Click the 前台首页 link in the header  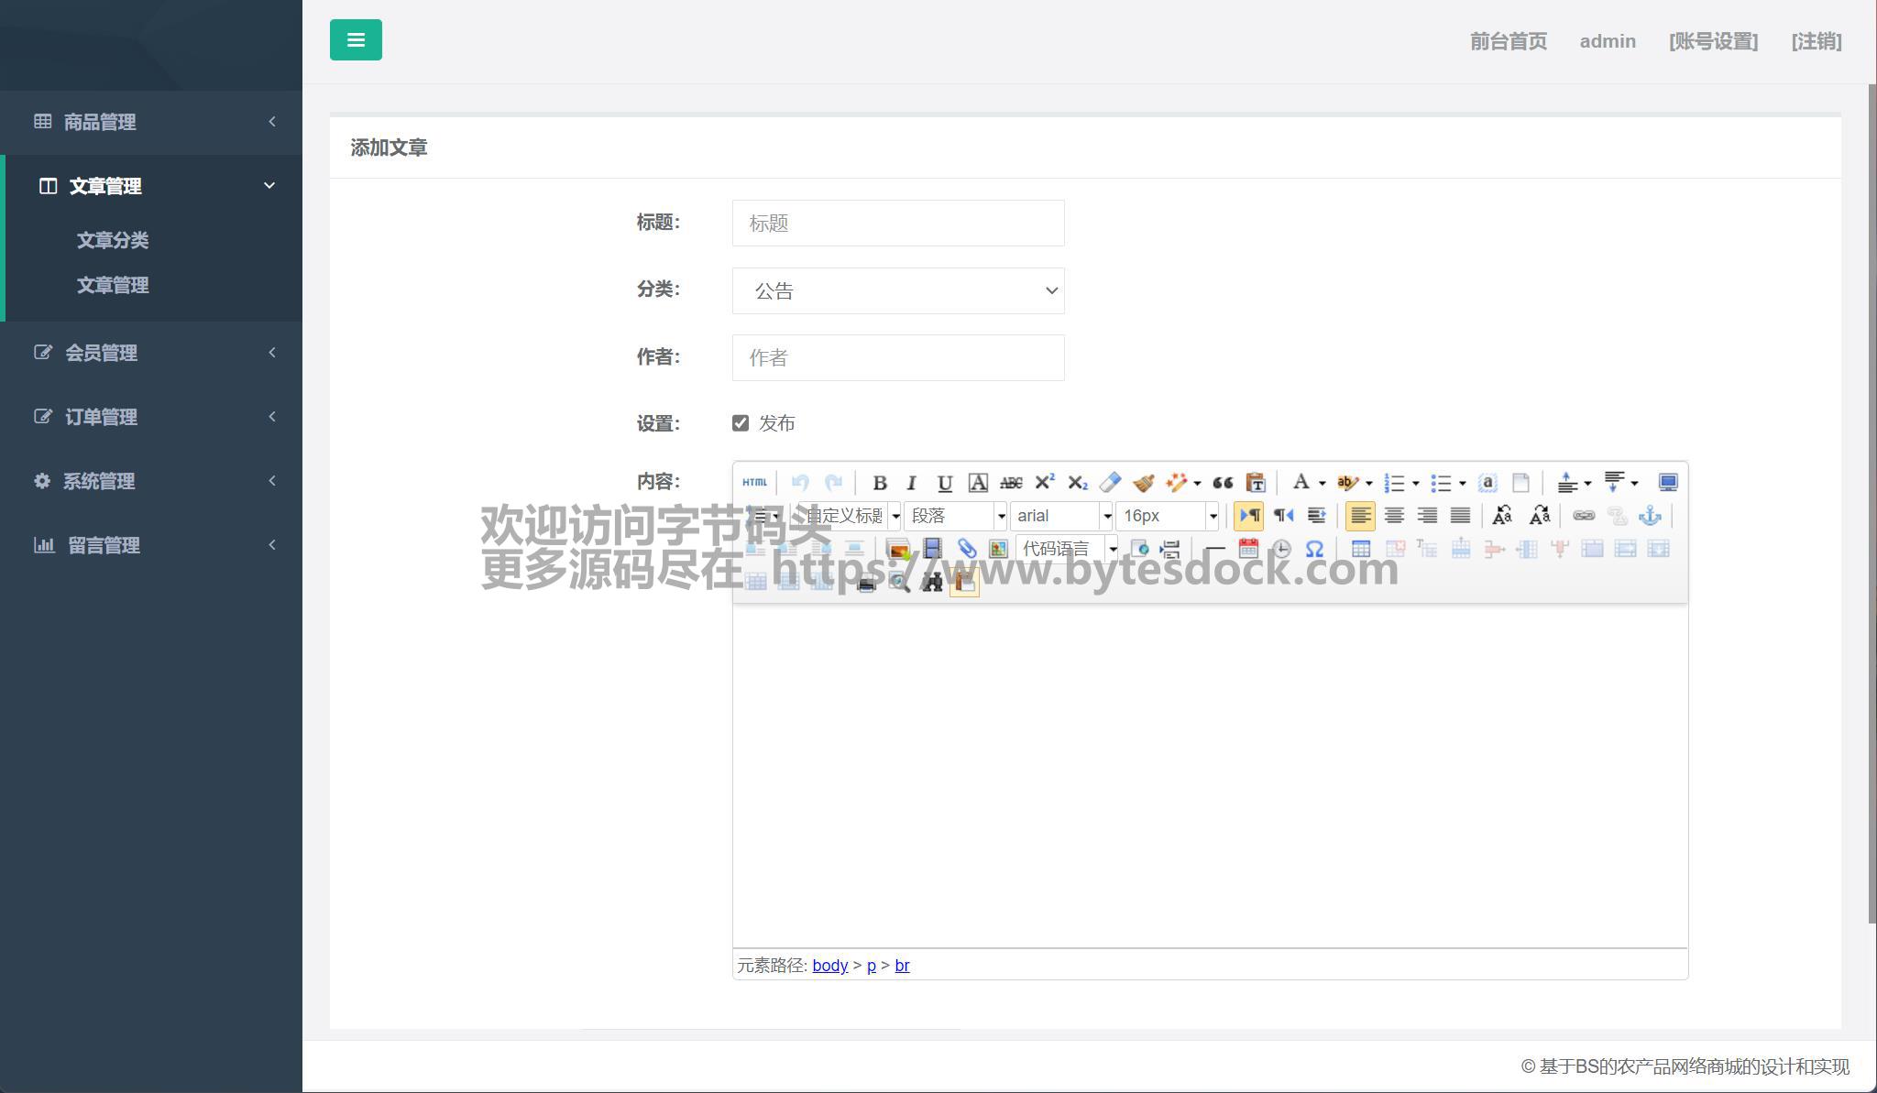tap(1508, 41)
